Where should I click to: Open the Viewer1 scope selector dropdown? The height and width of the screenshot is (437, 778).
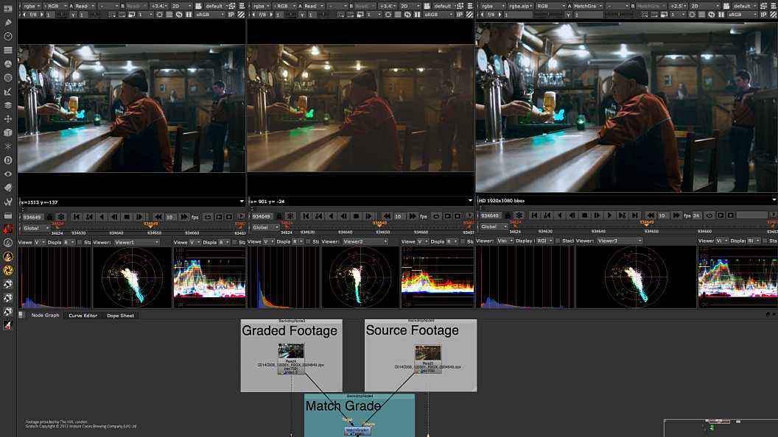[136, 242]
